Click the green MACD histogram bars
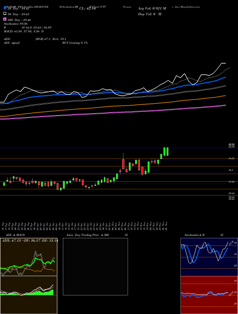The height and width of the screenshot is (314, 238). pyautogui.click(x=27, y=293)
